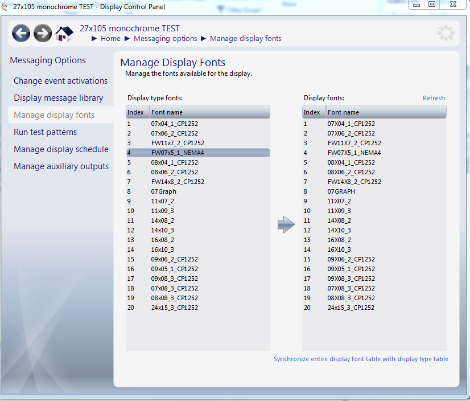This screenshot has width=470, height=401.
Task: Click Index column header in display fonts table
Action: [312, 112]
